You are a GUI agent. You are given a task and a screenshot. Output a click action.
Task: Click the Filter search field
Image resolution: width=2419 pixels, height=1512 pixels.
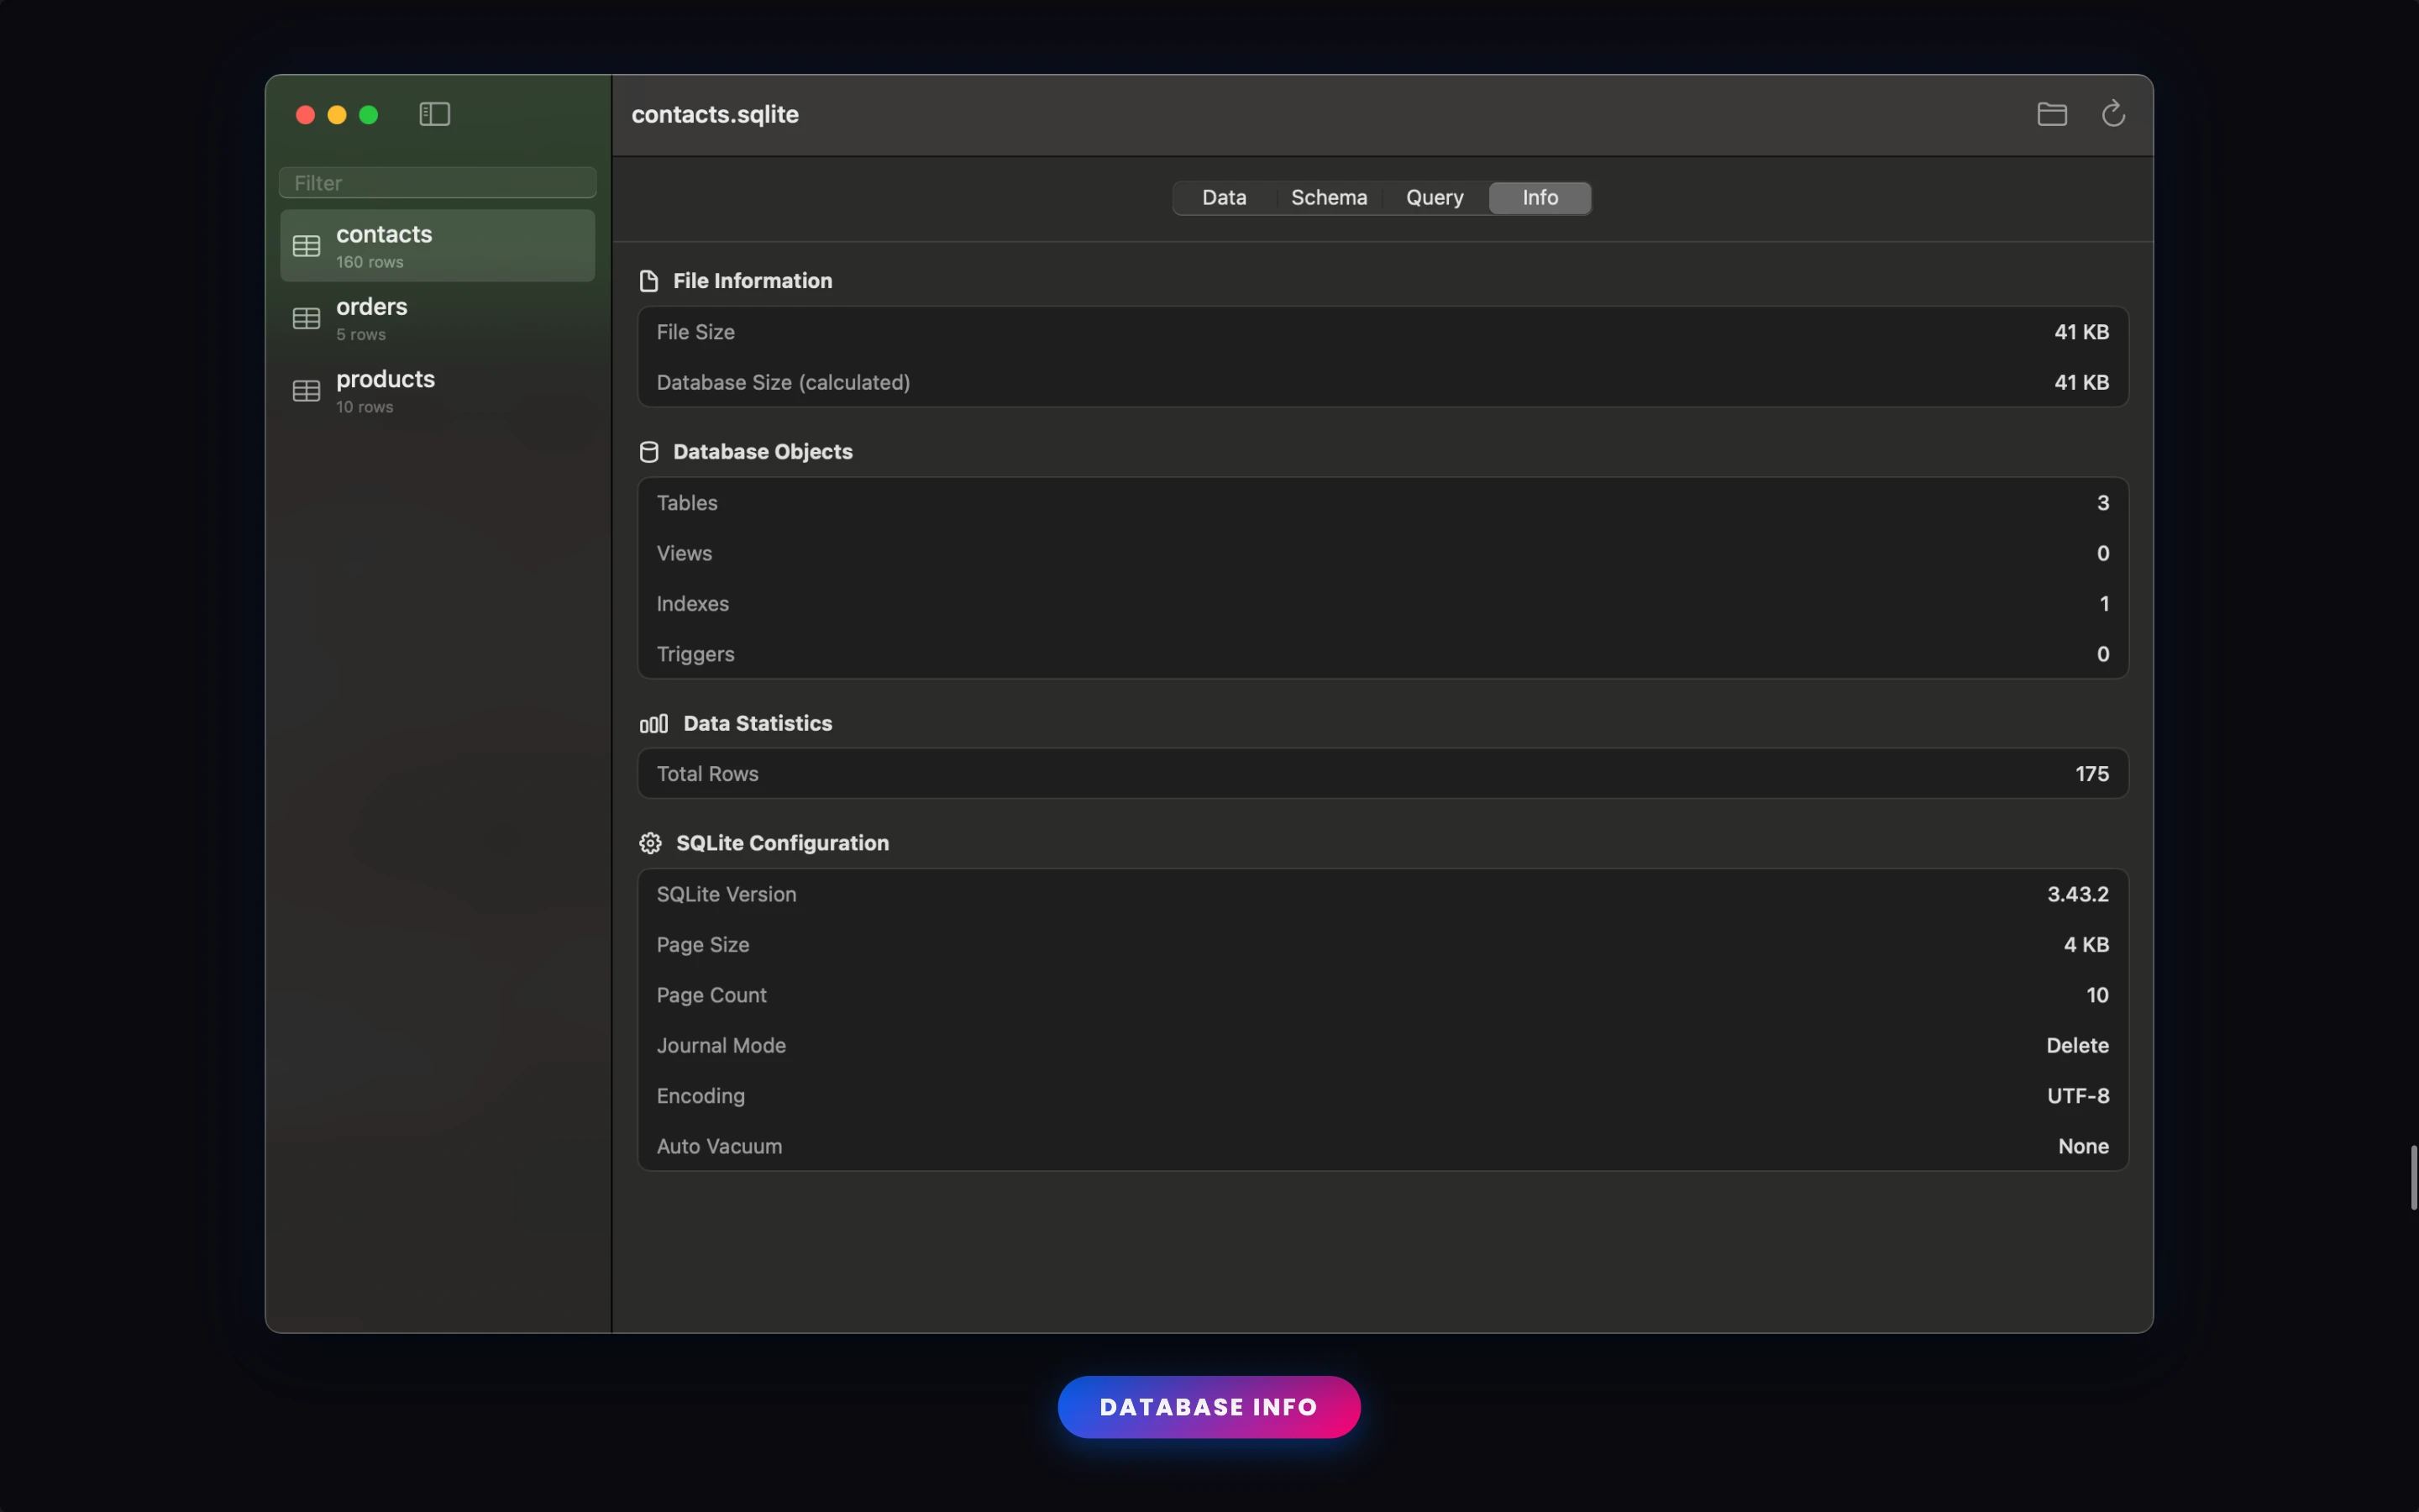(x=438, y=183)
